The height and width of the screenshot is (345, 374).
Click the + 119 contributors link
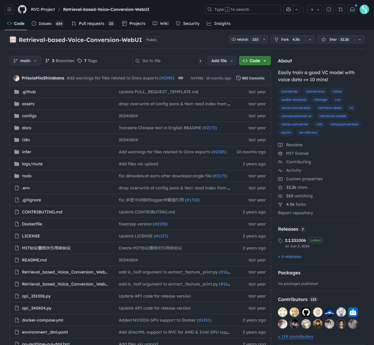tap(296, 336)
